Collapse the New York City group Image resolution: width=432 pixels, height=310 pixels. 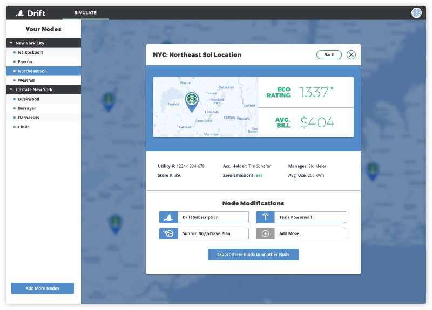11,43
